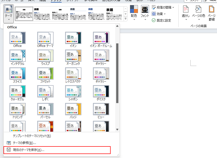Click the Office group header text
Image resolution: width=217 pixels, height=158 pixels.
click(12, 27)
